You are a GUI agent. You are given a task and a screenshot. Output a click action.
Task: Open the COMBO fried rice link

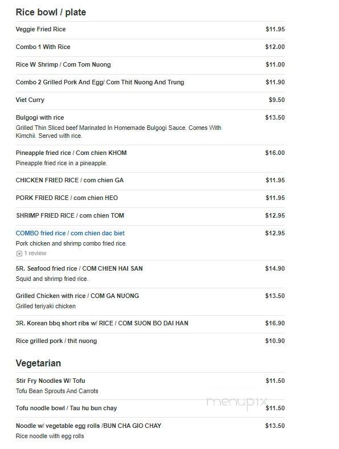point(70,233)
